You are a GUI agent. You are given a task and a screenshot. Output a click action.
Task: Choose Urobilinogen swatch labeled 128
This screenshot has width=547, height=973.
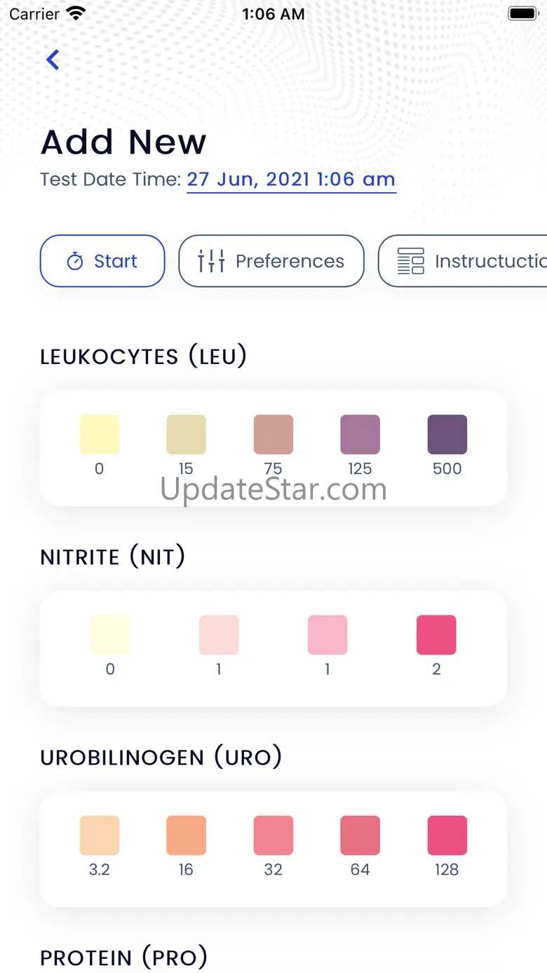pos(447,836)
